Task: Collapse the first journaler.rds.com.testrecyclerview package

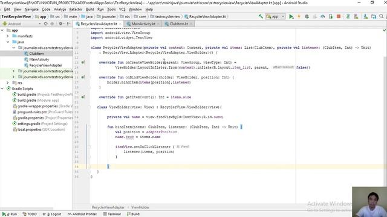Action: click(13, 48)
